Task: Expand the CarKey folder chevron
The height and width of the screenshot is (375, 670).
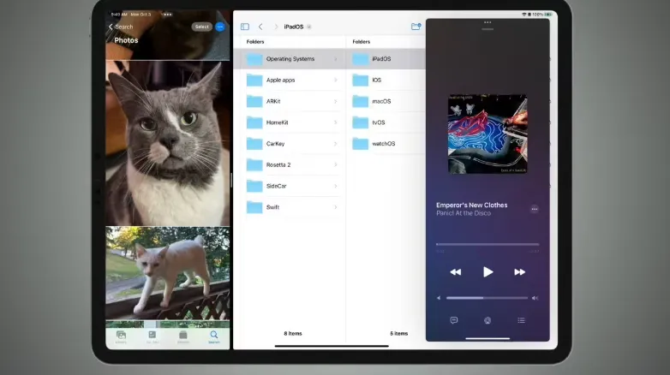Action: click(335, 144)
